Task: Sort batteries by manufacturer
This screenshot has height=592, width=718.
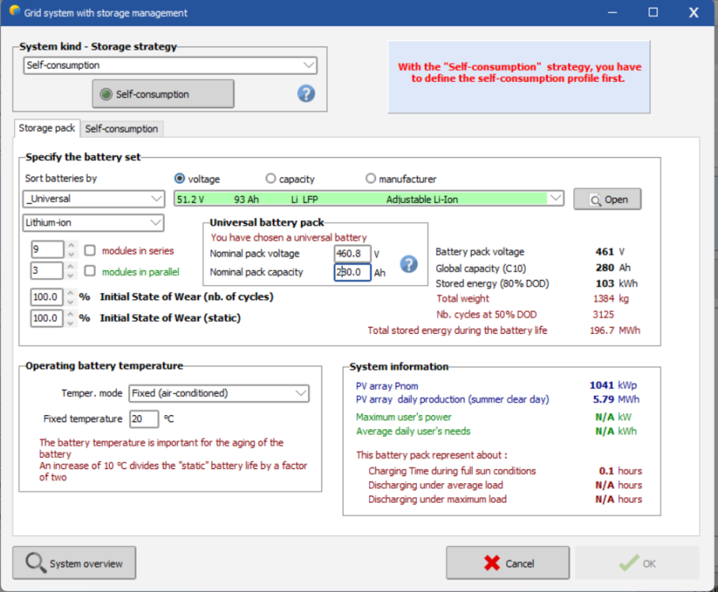Action: tap(370, 179)
